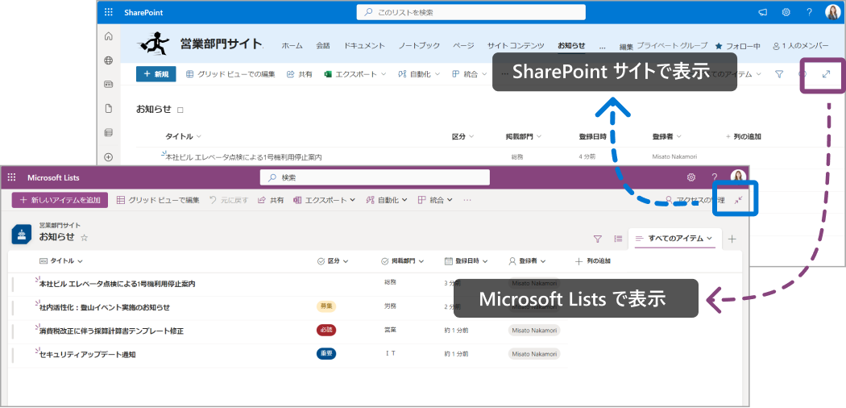Open the filter pane in SharePoint list
This screenshot has height=408, width=846.
779,74
